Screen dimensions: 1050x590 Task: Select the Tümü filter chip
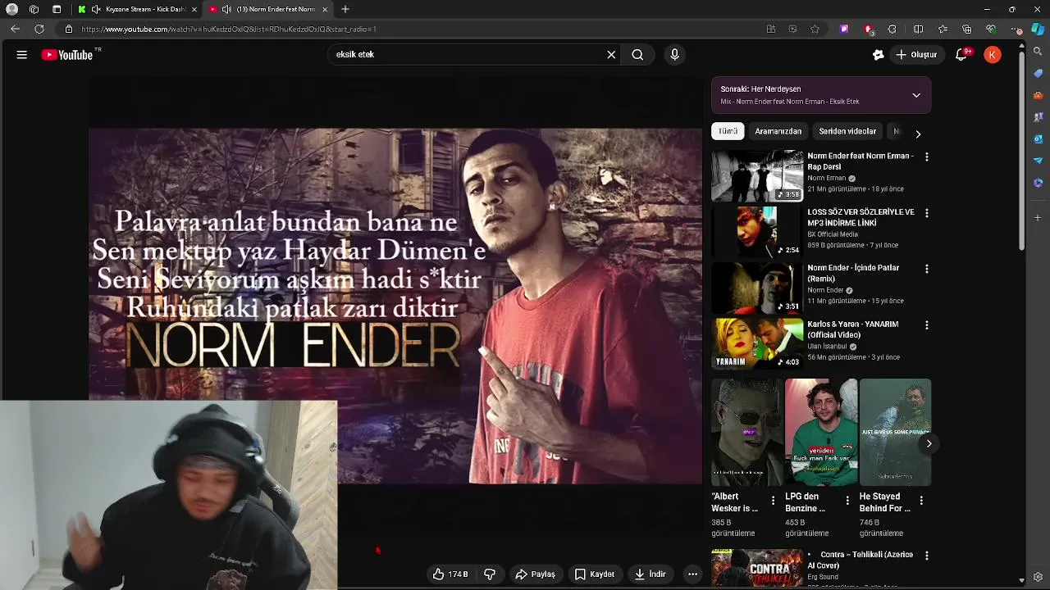[x=728, y=131]
